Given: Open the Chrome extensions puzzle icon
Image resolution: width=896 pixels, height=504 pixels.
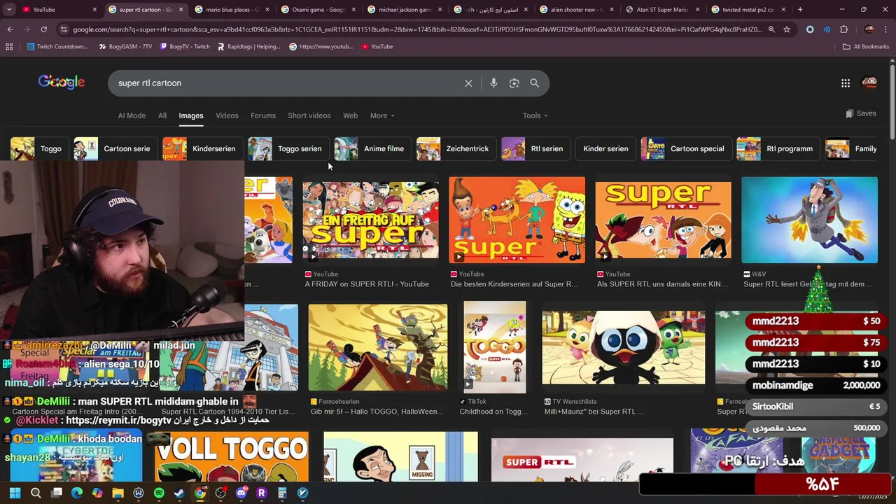Looking at the screenshot, I should [843, 29].
